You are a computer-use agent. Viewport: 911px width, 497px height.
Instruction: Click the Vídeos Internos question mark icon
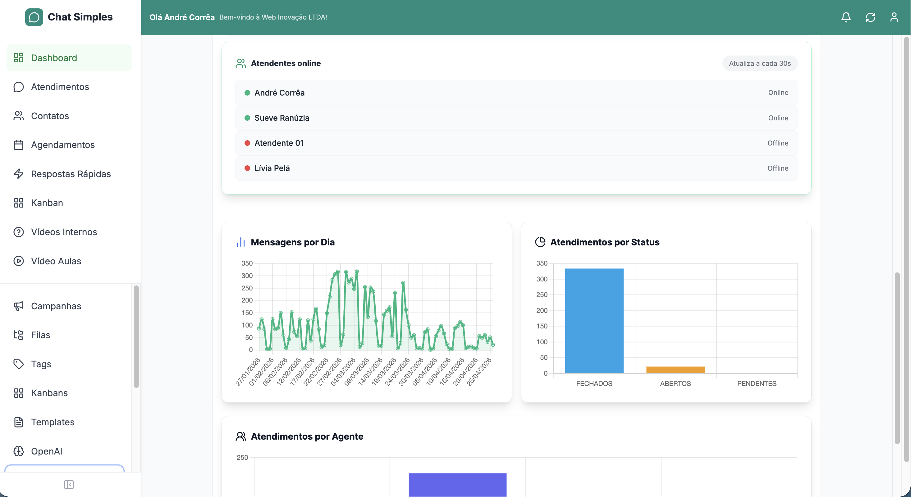pos(19,232)
